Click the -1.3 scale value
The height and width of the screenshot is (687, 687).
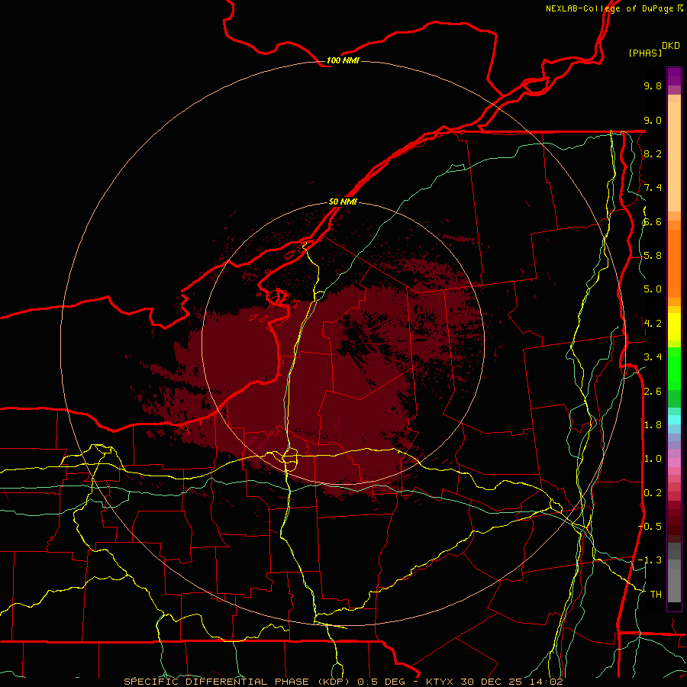pos(650,560)
